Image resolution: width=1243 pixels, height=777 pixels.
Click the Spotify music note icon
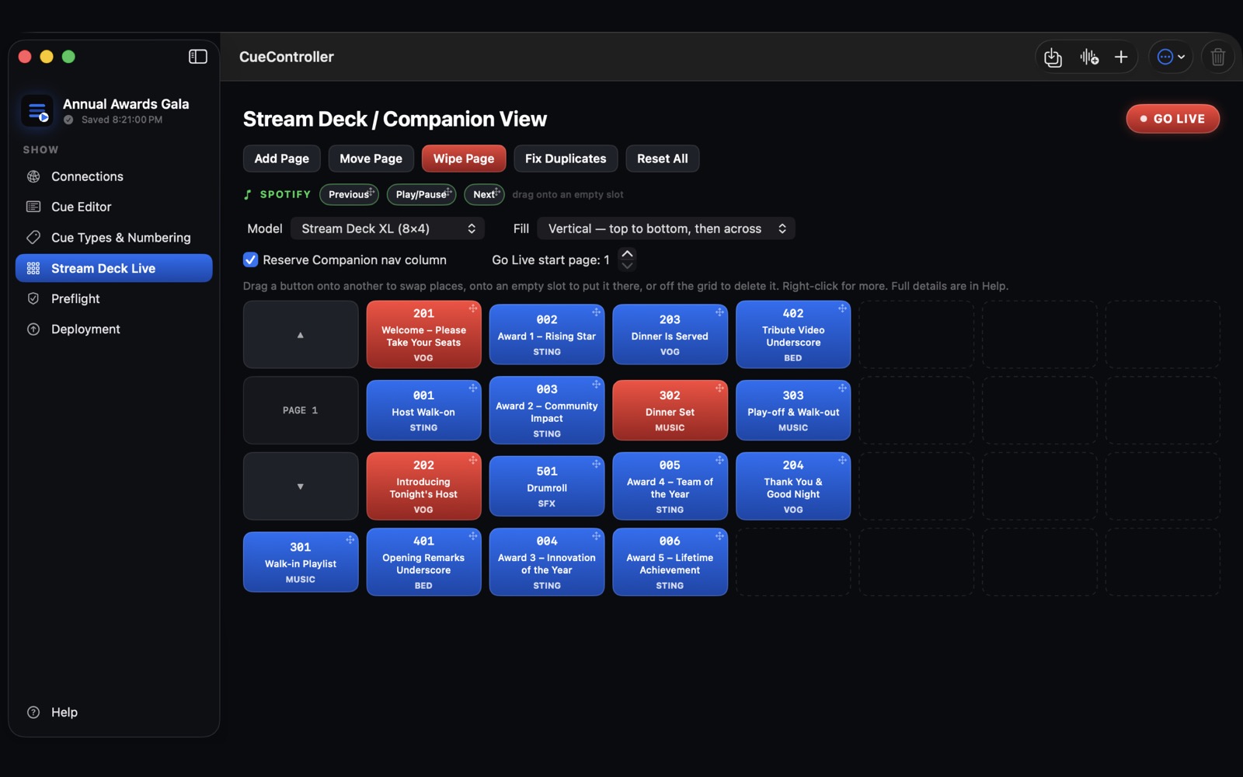[x=248, y=194]
